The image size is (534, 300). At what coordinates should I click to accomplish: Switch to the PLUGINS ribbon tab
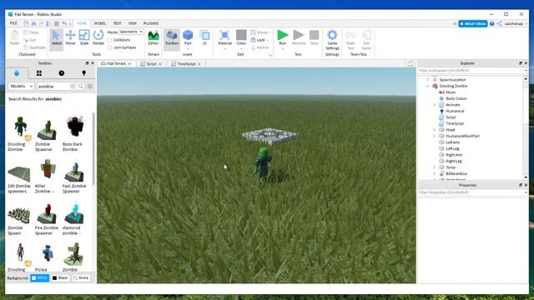(151, 23)
